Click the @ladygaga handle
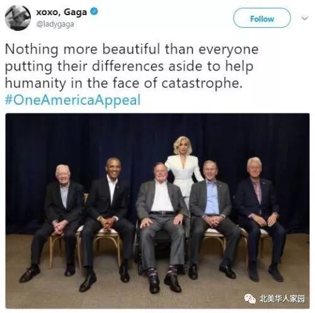Screen dimensions: 315x313 pyautogui.click(x=55, y=25)
